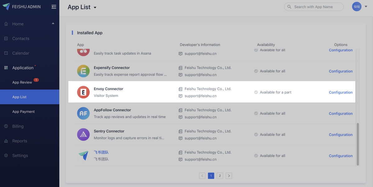
Task: Click the Expensify Connector app icon
Action: 83,71
